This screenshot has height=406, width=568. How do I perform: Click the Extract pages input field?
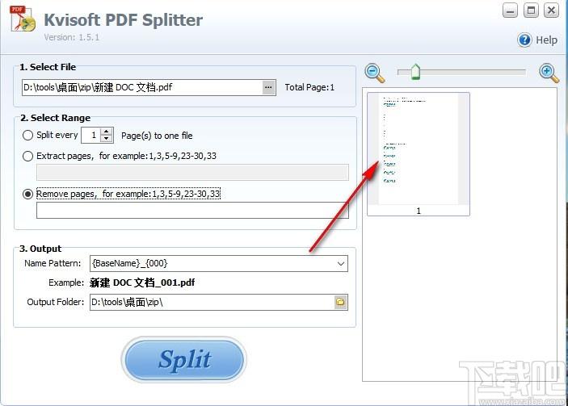192,172
